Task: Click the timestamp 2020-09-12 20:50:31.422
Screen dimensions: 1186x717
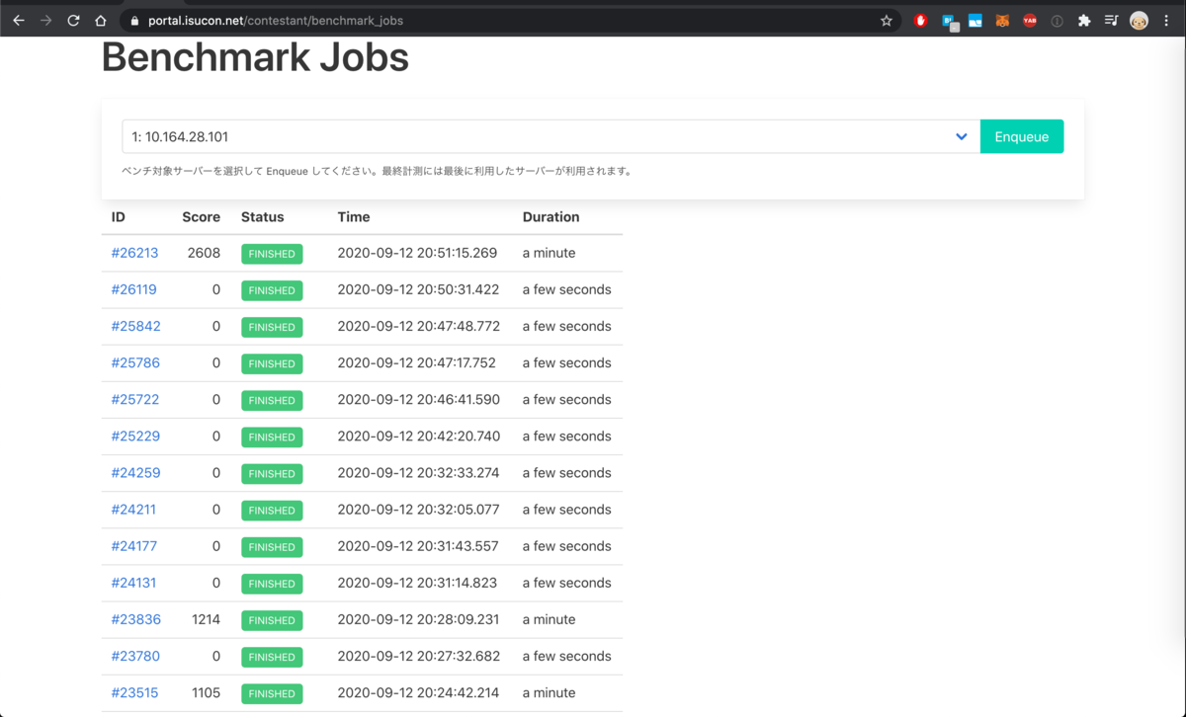Action: click(418, 289)
